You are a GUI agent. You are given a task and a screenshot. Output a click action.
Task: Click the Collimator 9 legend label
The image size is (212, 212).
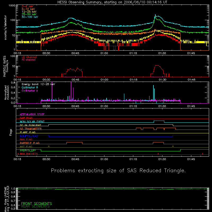point(30,91)
